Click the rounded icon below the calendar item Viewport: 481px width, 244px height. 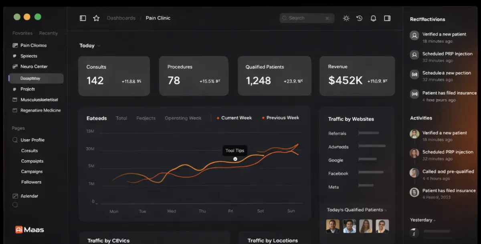(x=15, y=205)
